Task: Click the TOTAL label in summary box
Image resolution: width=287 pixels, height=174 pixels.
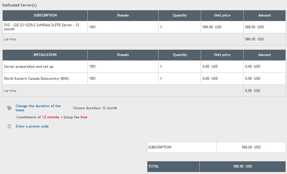Action: (x=154, y=166)
